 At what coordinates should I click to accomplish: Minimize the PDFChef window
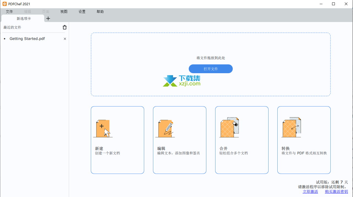coord(321,4)
